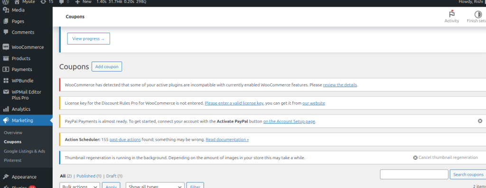Click the New content plus button
Image resolution: width=486 pixels, height=188 pixels.
(83, 1)
